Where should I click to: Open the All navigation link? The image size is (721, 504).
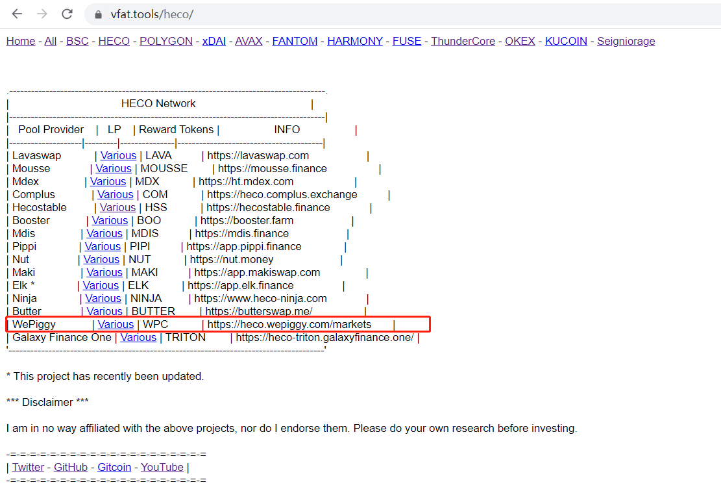coord(51,41)
